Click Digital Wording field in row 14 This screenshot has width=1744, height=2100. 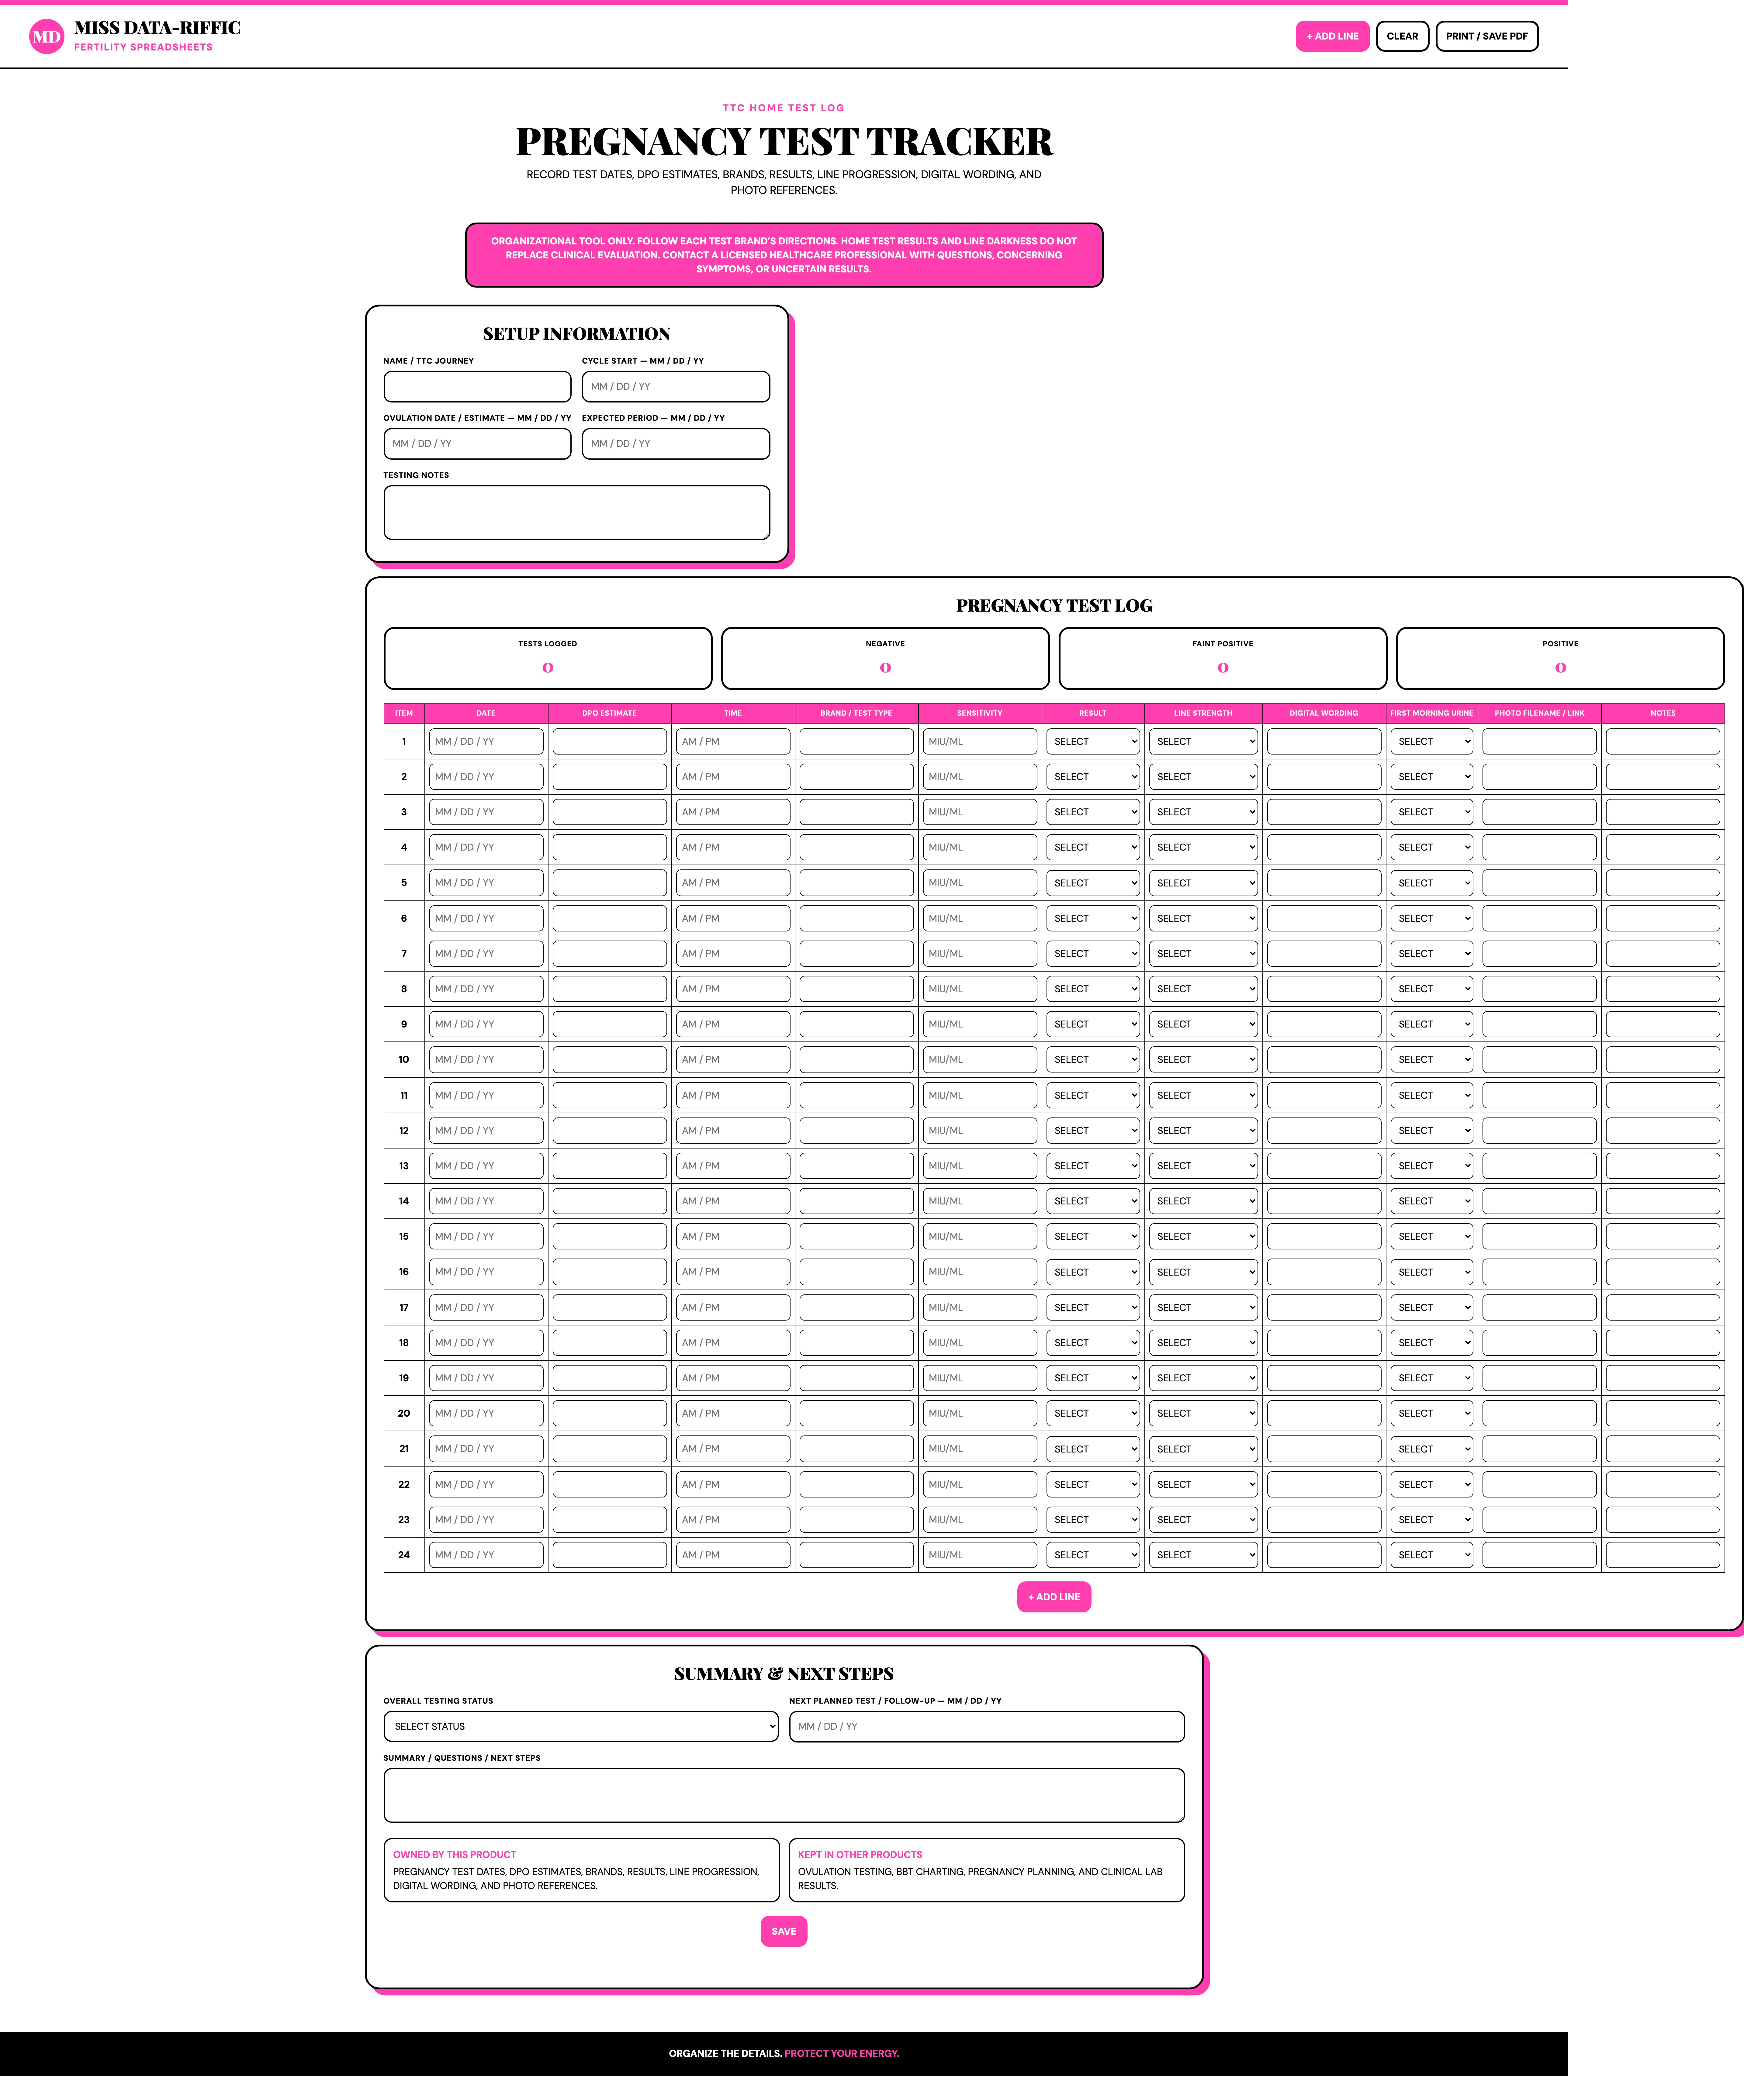(1324, 1201)
